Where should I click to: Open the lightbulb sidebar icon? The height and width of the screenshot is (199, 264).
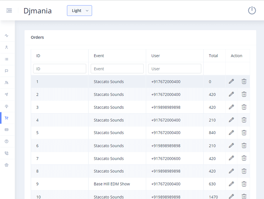[7, 106]
